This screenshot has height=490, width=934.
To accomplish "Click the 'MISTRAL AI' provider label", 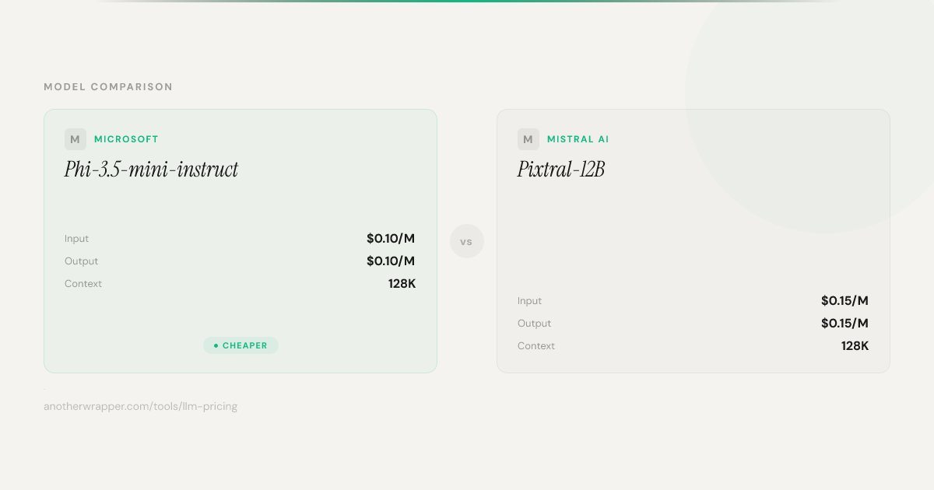I will click(x=578, y=139).
